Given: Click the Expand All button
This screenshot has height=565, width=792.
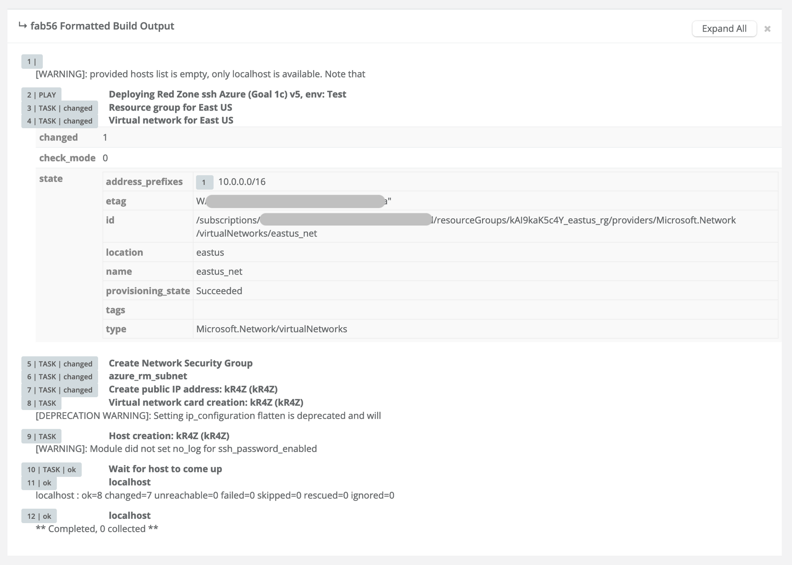Looking at the screenshot, I should (x=724, y=29).
